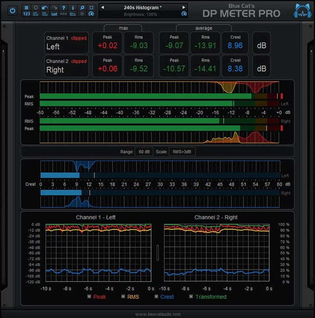Click Left average Rms value -13.91

click(205, 46)
